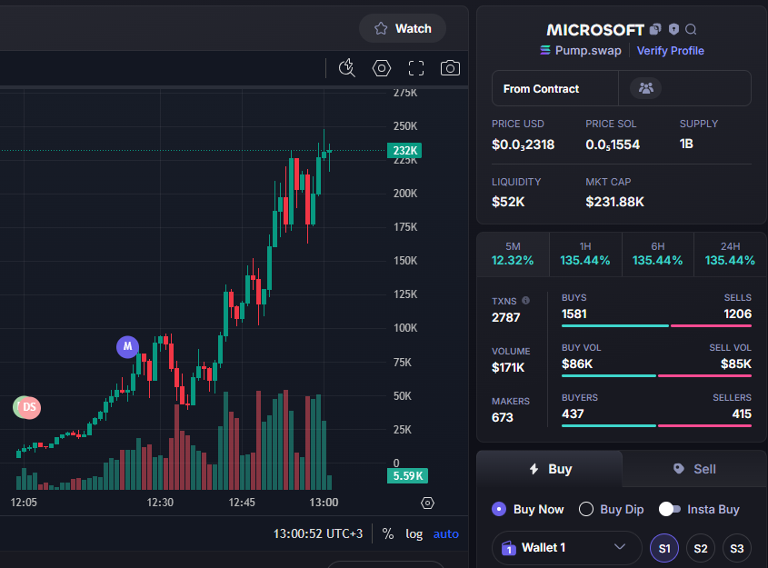768x568 pixels.
Task: Choose the S2 settings preset
Action: point(701,548)
